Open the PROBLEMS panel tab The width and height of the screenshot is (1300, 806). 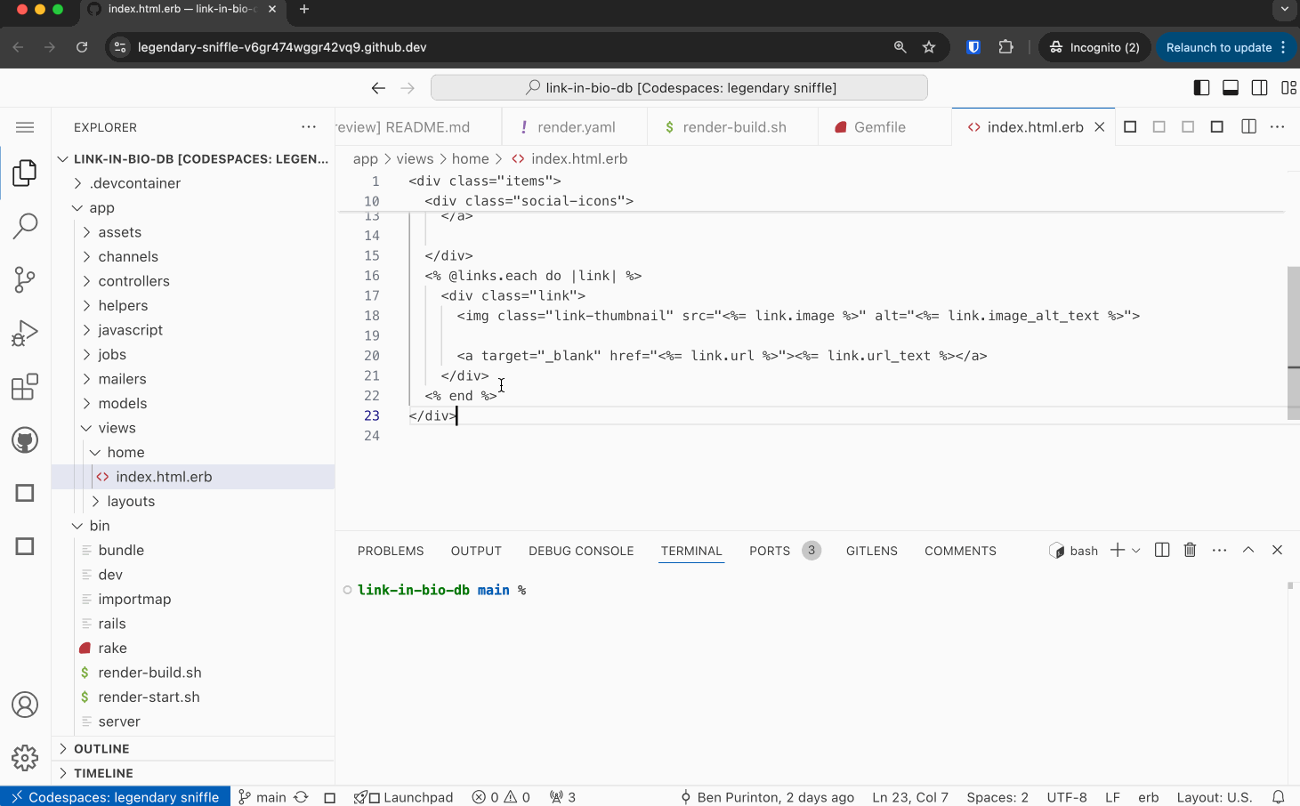pos(391,551)
